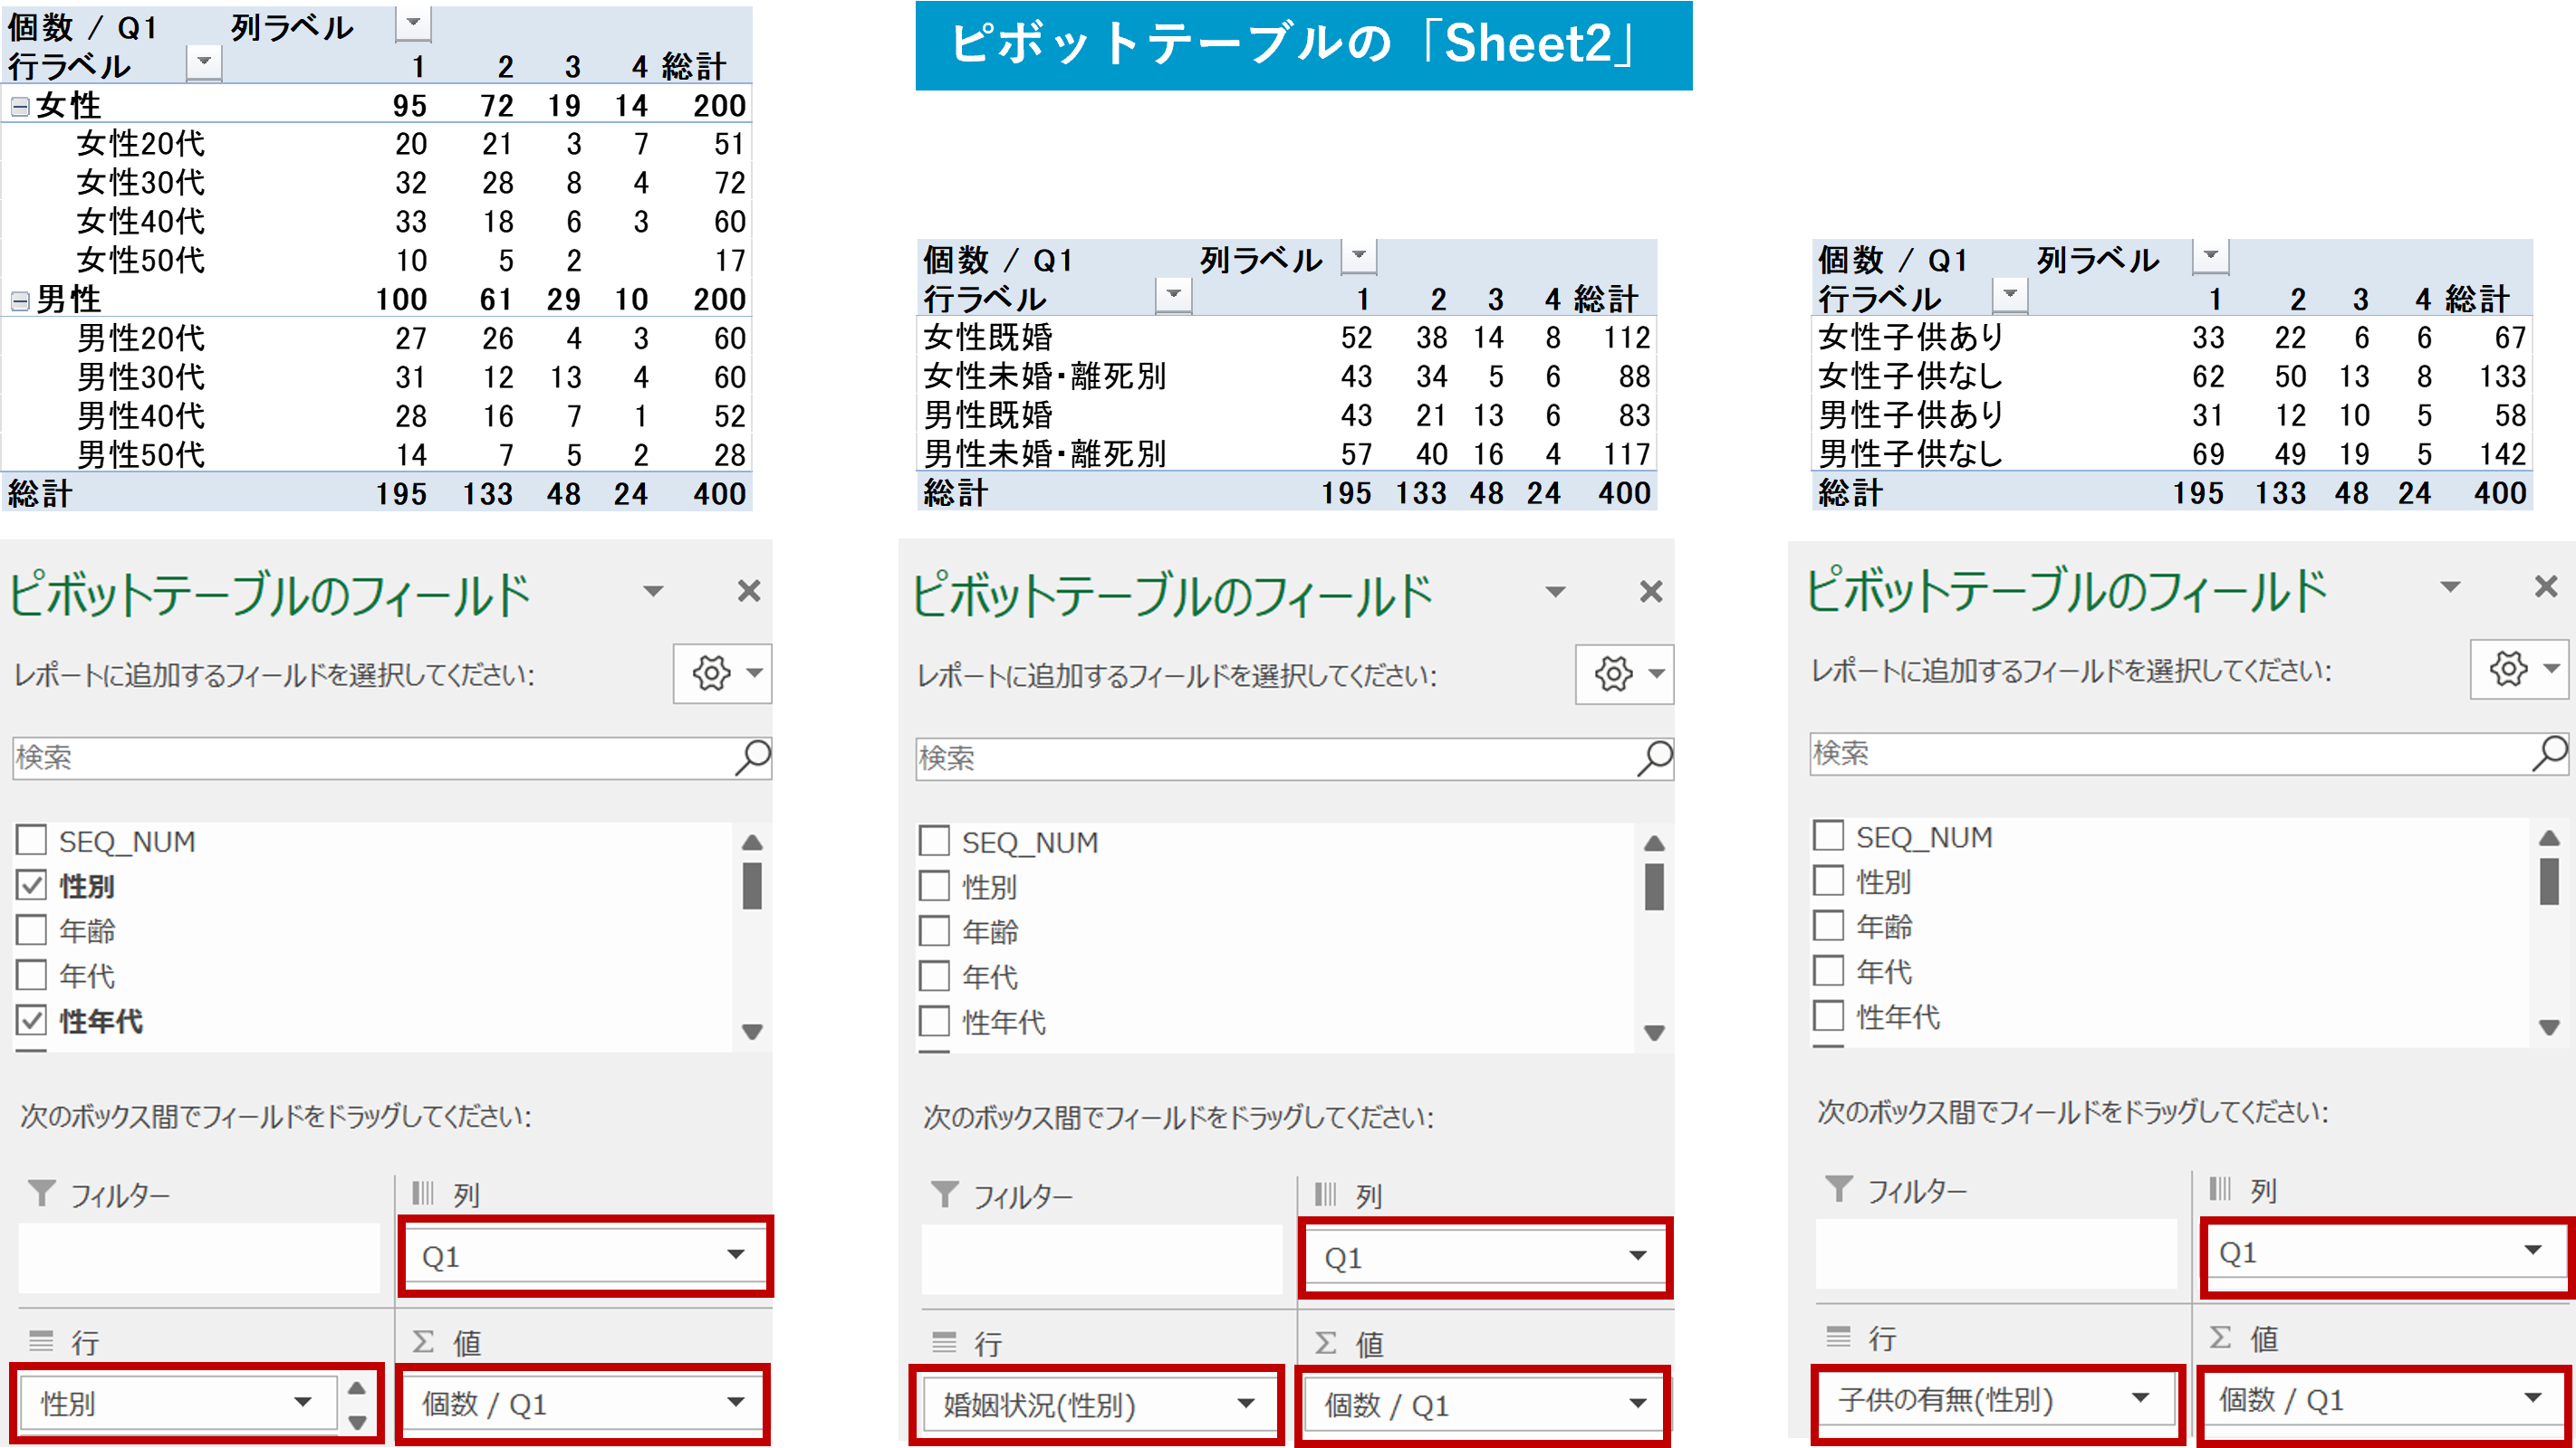Open the 列ラベル filter button in the right pivot table
The height and width of the screenshot is (1448, 2576).
(x=2210, y=257)
